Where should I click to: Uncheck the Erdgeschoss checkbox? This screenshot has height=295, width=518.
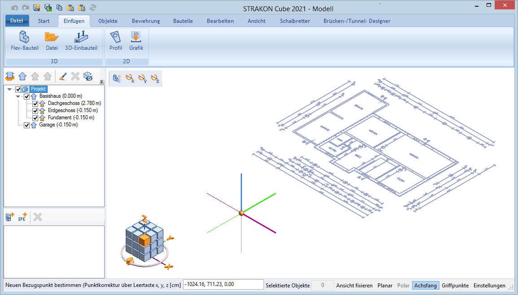[x=35, y=111]
